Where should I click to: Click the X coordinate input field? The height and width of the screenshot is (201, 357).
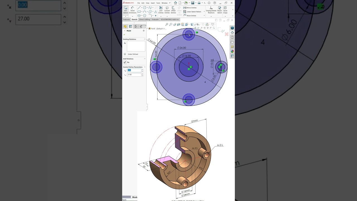[134, 70]
